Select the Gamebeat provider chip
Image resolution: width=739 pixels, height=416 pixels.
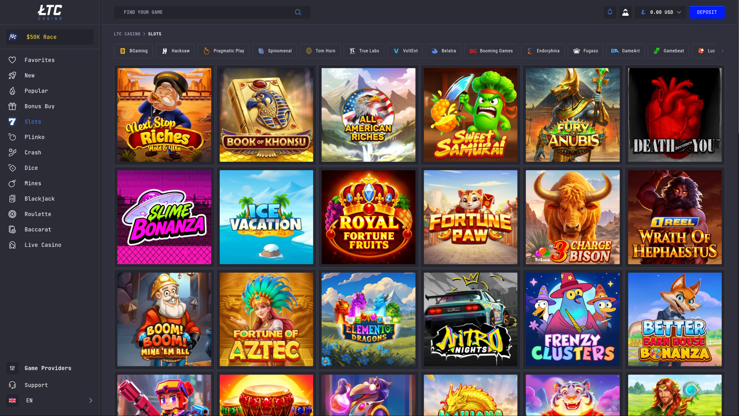669,51
